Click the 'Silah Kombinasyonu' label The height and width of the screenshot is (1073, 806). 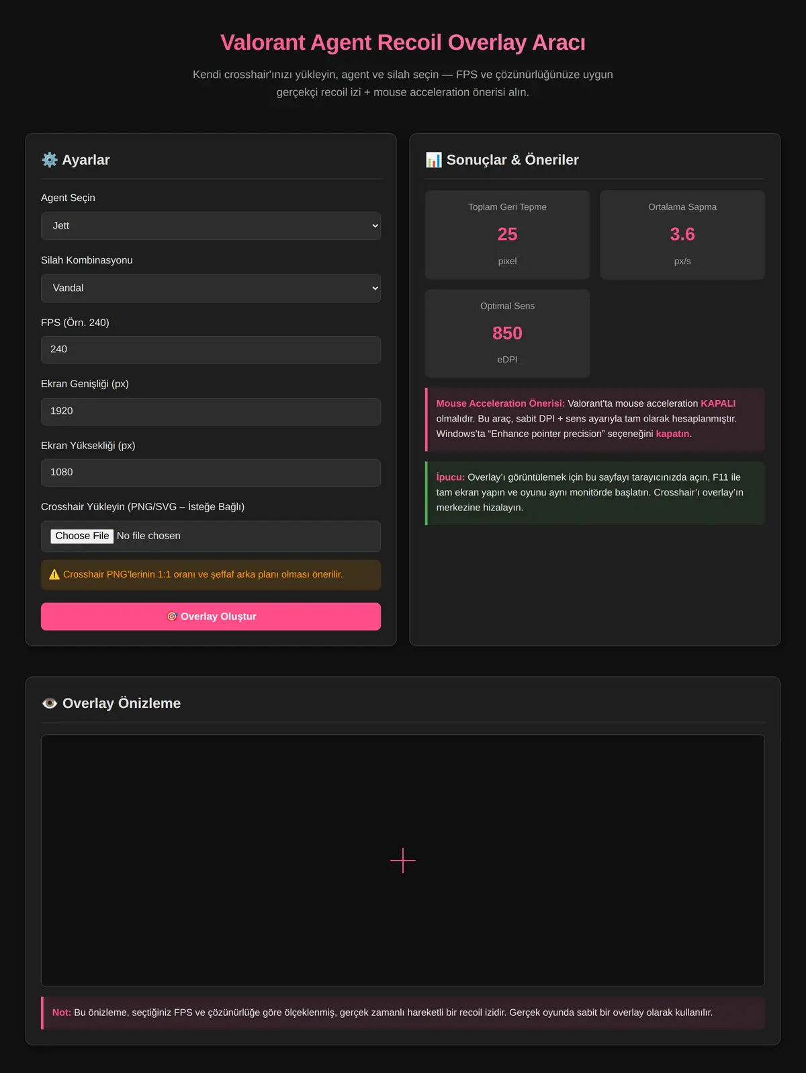pyautogui.click(x=87, y=260)
